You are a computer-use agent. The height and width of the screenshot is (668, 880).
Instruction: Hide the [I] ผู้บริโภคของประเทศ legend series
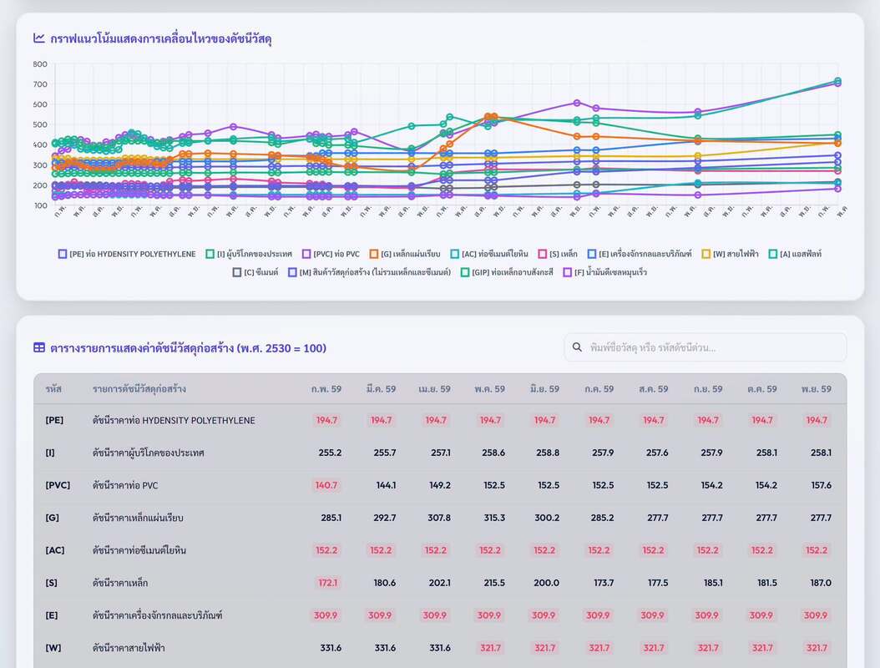pyautogui.click(x=249, y=255)
